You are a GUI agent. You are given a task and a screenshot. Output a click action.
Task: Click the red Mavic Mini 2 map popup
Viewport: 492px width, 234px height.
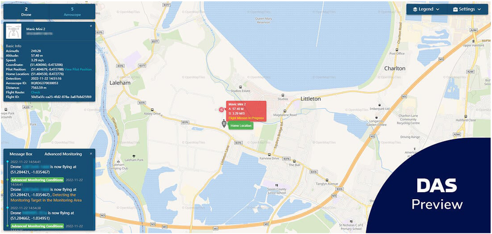click(247, 111)
